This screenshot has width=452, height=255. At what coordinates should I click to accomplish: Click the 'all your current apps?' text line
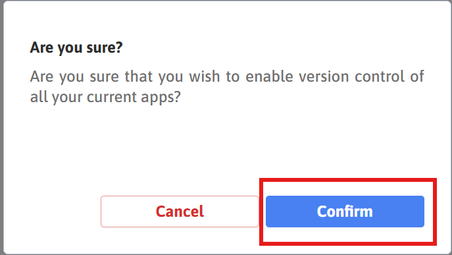click(x=105, y=97)
